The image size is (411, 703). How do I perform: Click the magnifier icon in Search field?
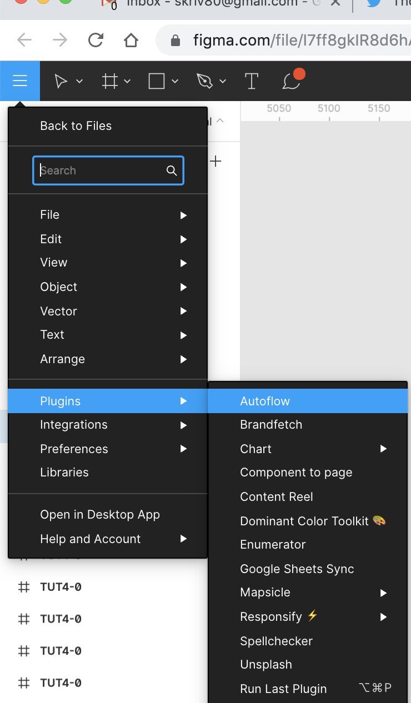pos(172,170)
